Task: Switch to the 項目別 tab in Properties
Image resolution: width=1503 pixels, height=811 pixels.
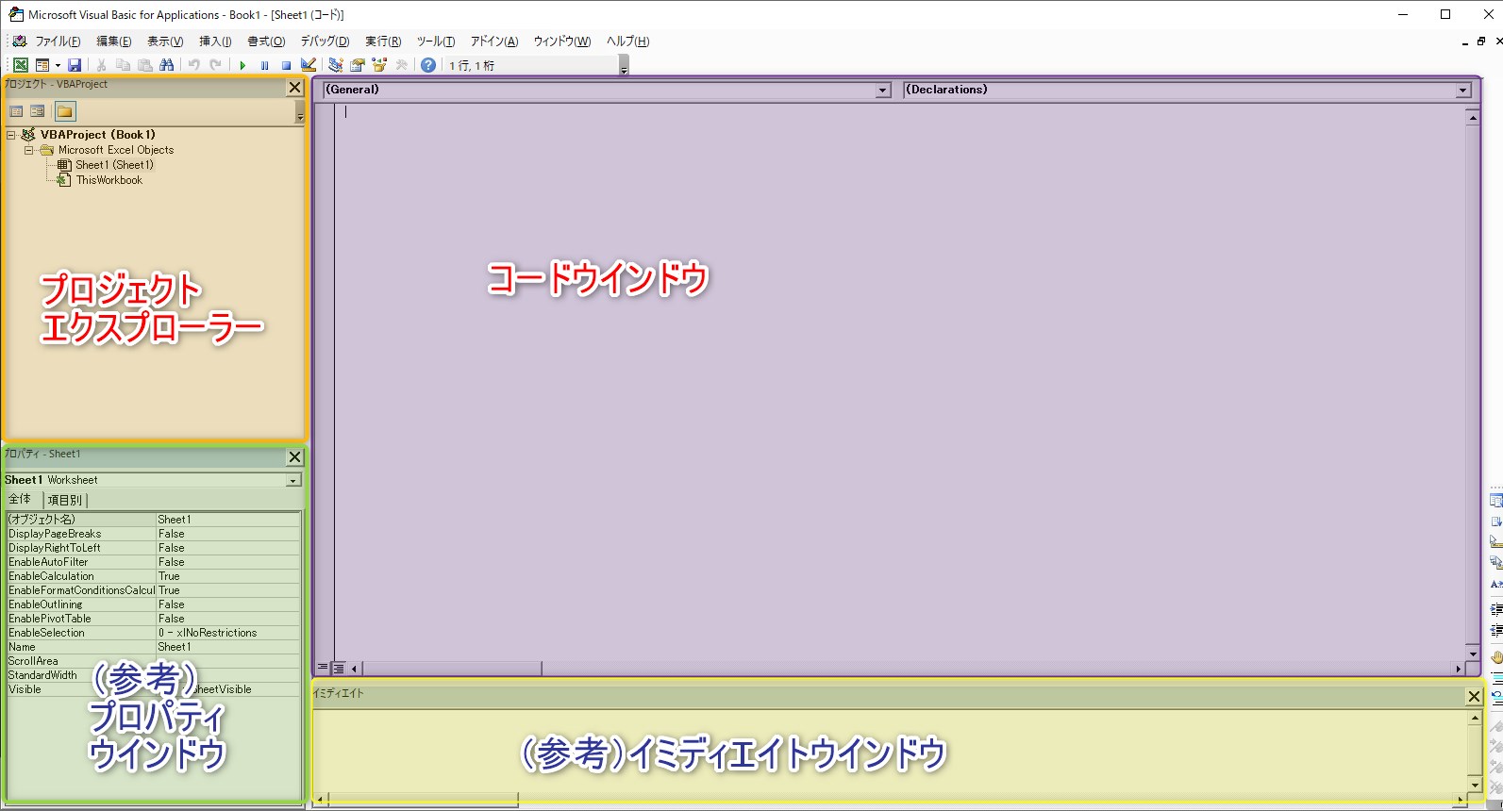Action: pos(64,500)
